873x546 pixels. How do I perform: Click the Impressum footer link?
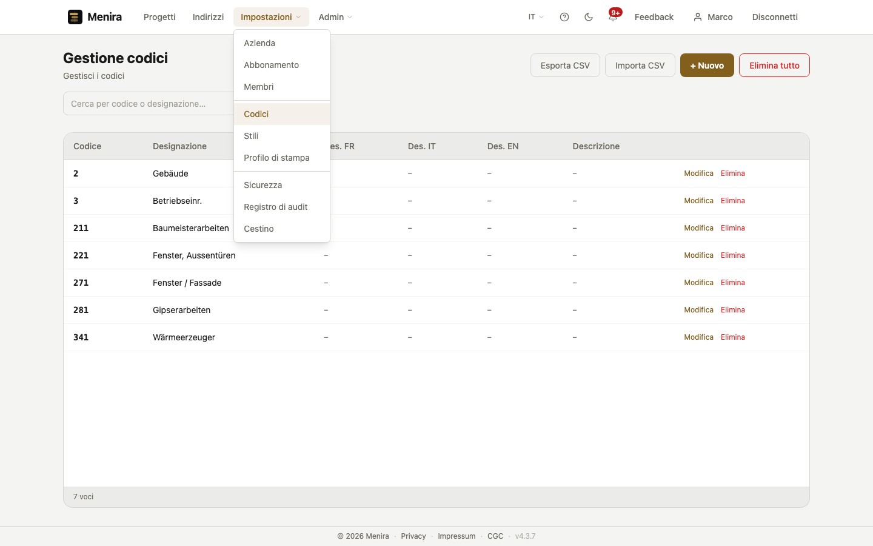[x=457, y=536]
